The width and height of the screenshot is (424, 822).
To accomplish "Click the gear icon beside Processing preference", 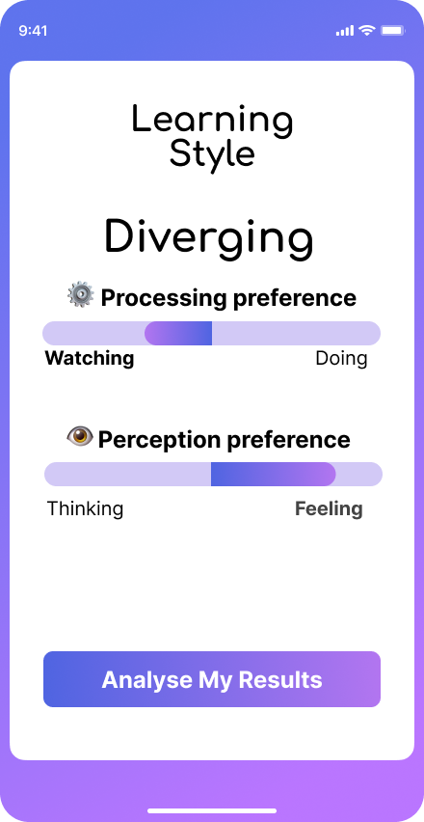I will 81,295.
